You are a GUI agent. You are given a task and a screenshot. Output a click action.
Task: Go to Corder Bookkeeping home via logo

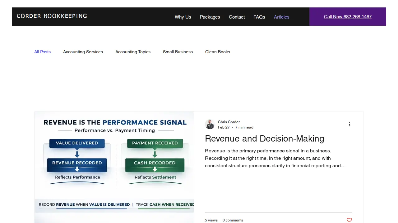point(52,16)
